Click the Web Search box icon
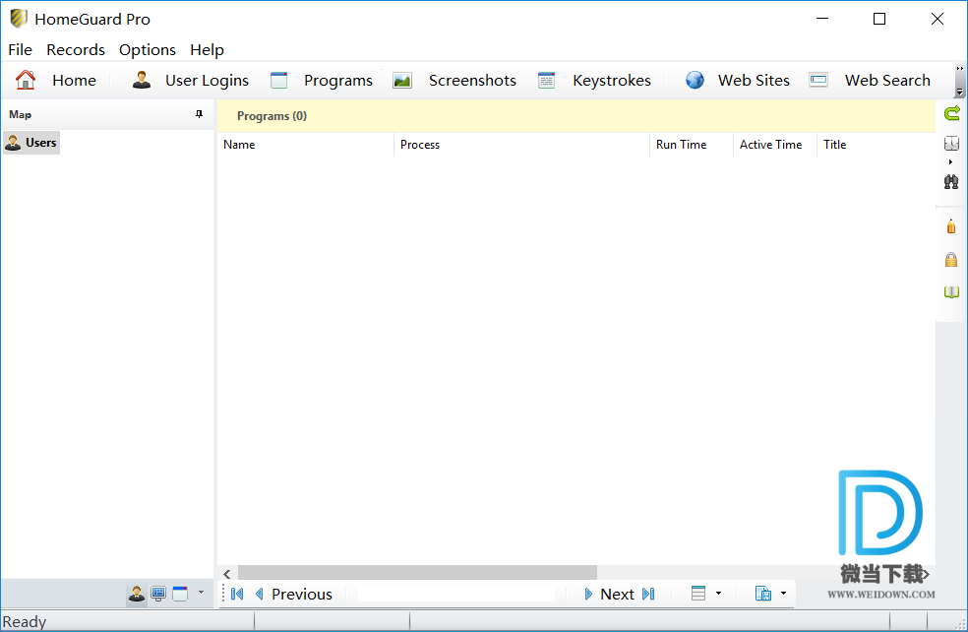This screenshot has height=632, width=968. click(x=818, y=80)
